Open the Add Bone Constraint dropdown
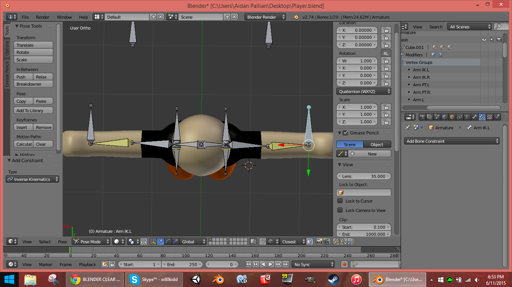The height and width of the screenshot is (287, 512). click(452, 141)
